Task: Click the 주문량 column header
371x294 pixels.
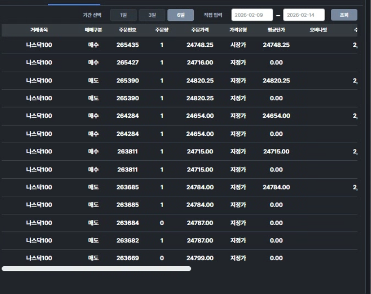Action: tap(162, 30)
